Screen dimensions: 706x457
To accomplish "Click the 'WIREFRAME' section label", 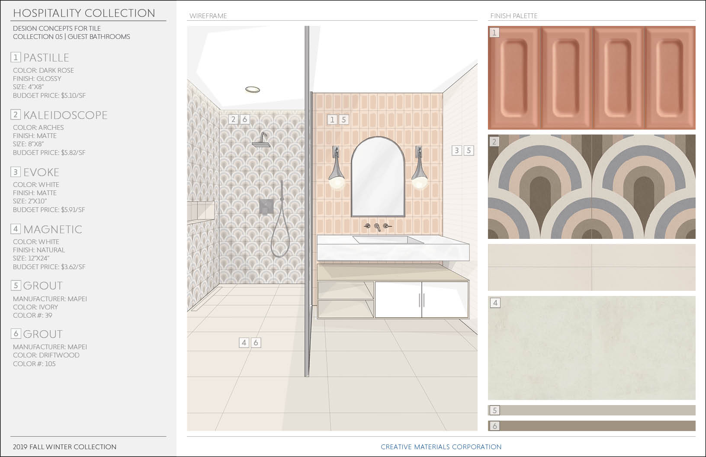I will point(208,16).
